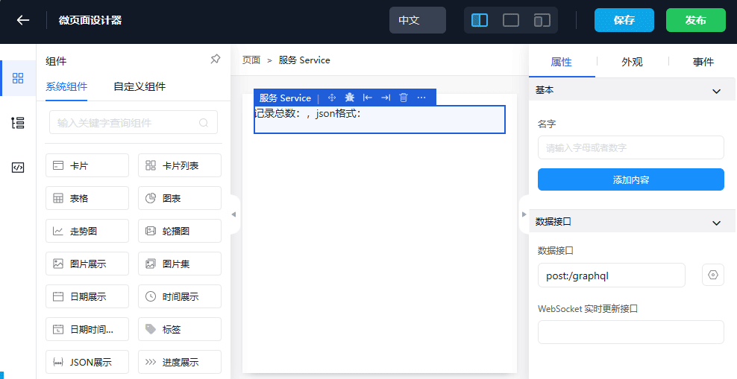Switch to split-panel layout view
Viewport: 737px width, 379px height.
pyautogui.click(x=480, y=20)
